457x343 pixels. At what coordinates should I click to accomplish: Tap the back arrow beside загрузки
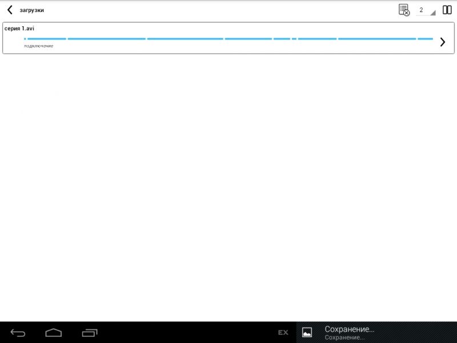pos(10,10)
